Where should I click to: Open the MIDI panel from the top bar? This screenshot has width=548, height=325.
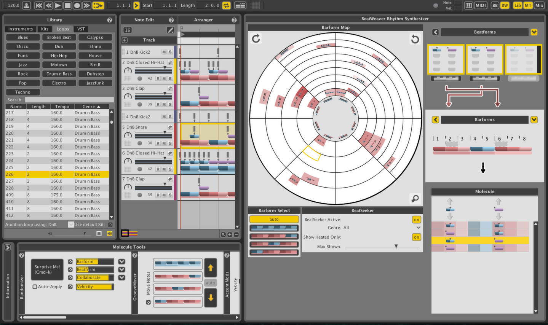point(481,5)
